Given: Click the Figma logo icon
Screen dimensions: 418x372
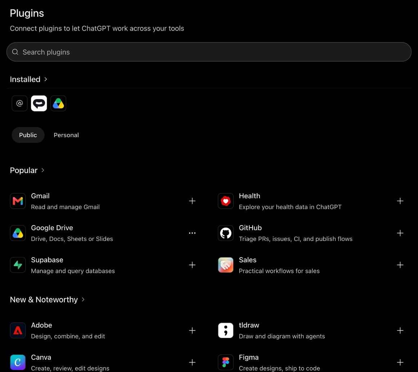Looking at the screenshot, I should click(x=226, y=362).
